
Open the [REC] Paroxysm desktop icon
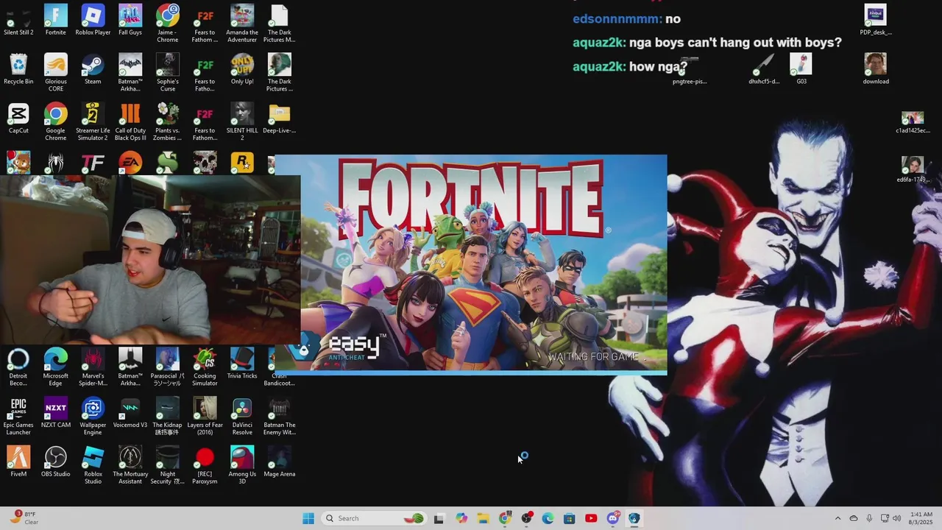[x=205, y=465]
